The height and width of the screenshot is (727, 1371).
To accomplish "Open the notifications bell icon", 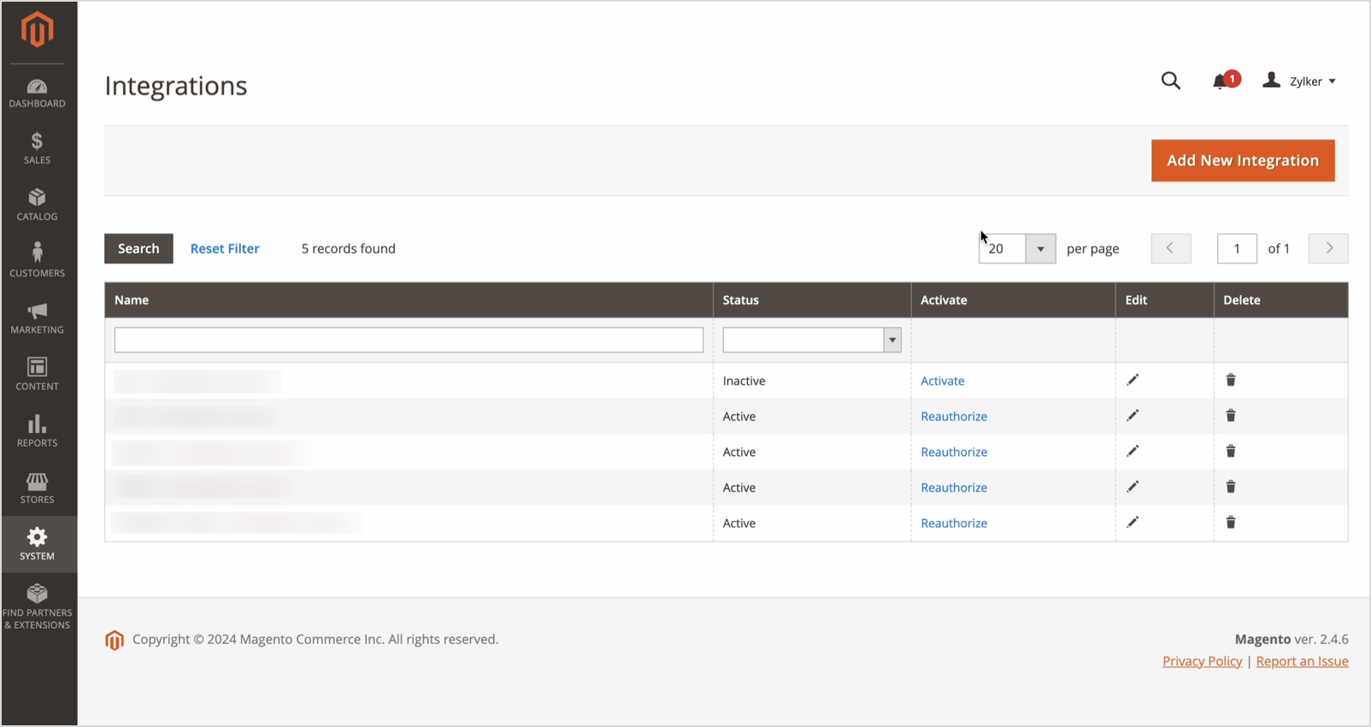I will point(1220,82).
